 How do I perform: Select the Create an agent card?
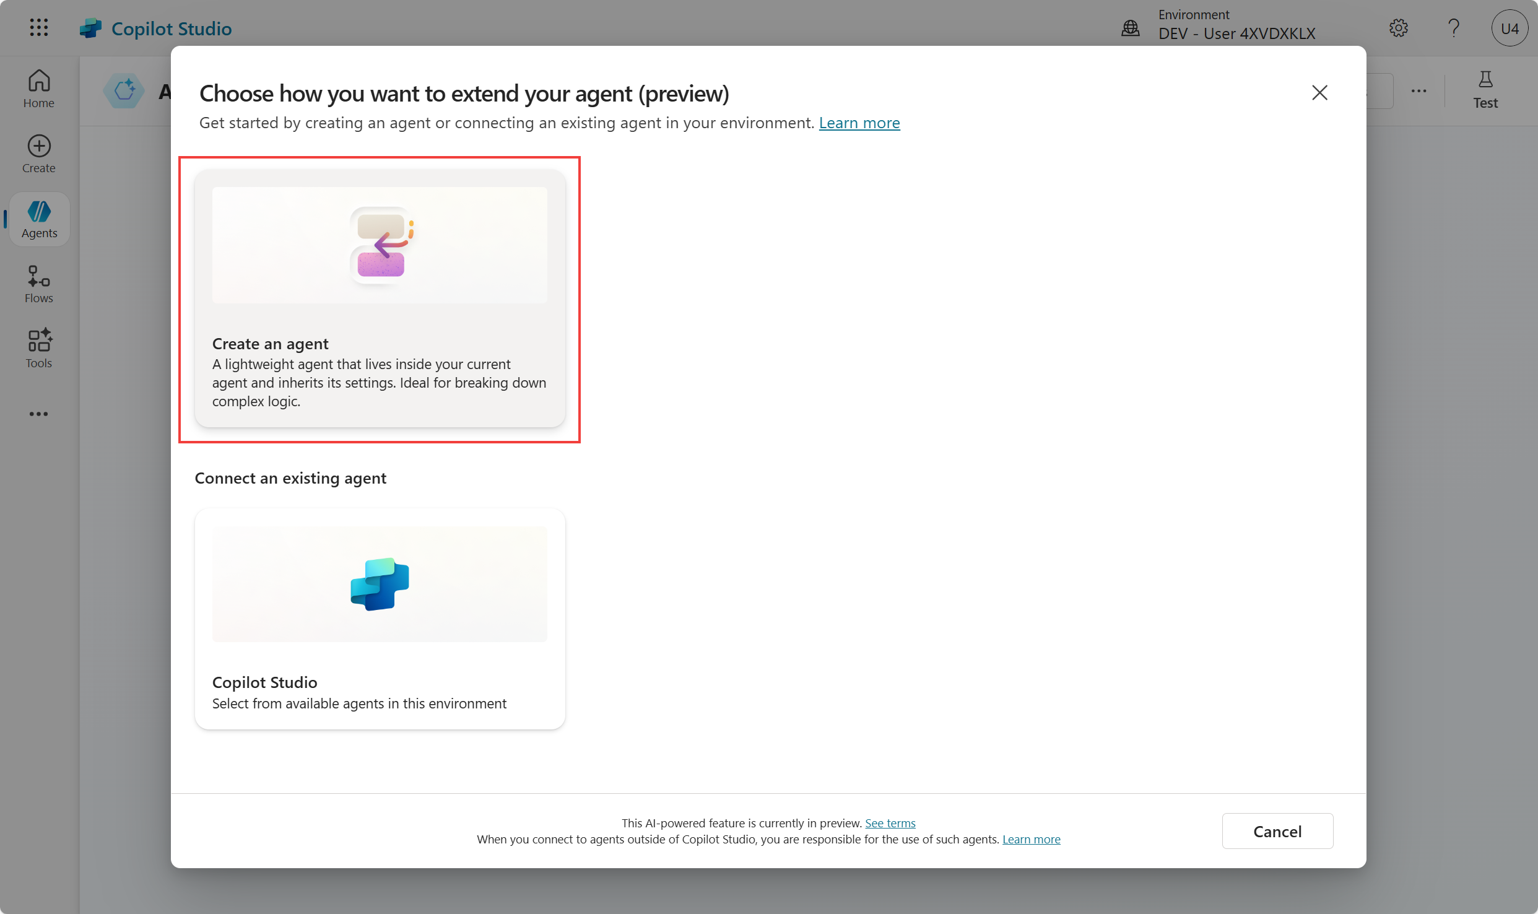click(x=380, y=298)
